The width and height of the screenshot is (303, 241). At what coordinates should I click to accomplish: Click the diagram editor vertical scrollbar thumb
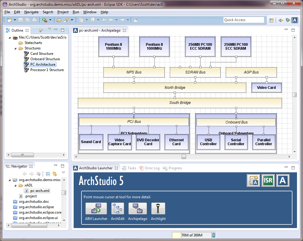tap(294, 95)
